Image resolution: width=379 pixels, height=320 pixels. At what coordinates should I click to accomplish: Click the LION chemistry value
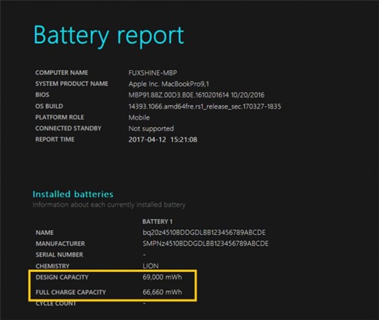pos(151,266)
